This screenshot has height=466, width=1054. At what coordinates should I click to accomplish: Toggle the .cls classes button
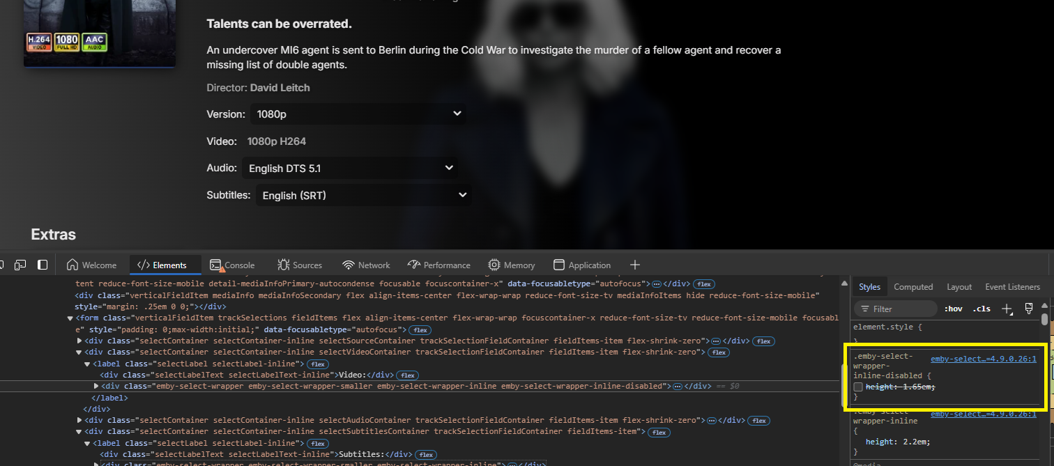(982, 309)
